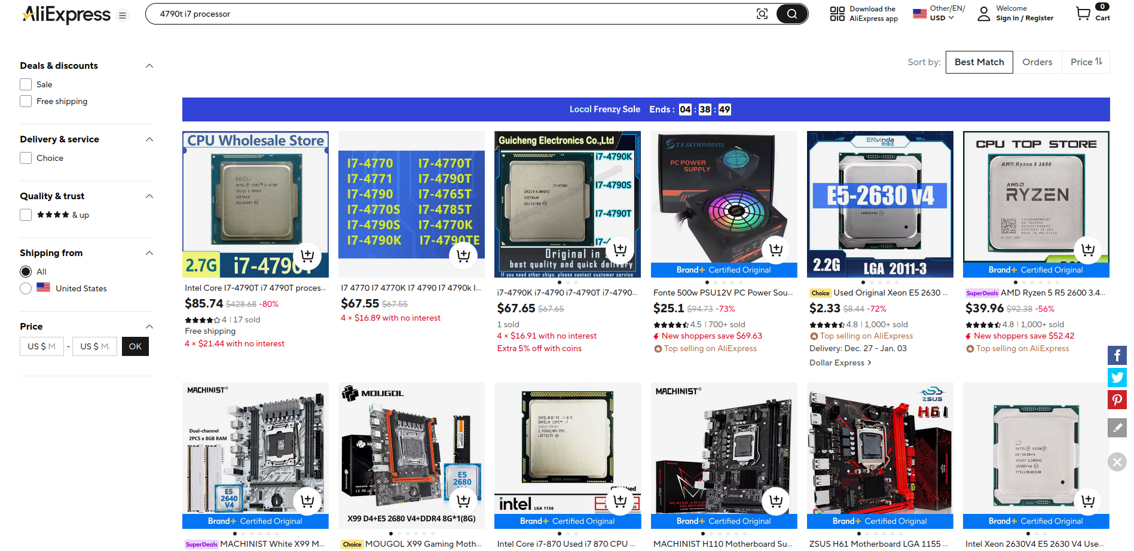Open the shopping cart icon
This screenshot has width=1134, height=551.
pyautogui.click(x=1083, y=14)
